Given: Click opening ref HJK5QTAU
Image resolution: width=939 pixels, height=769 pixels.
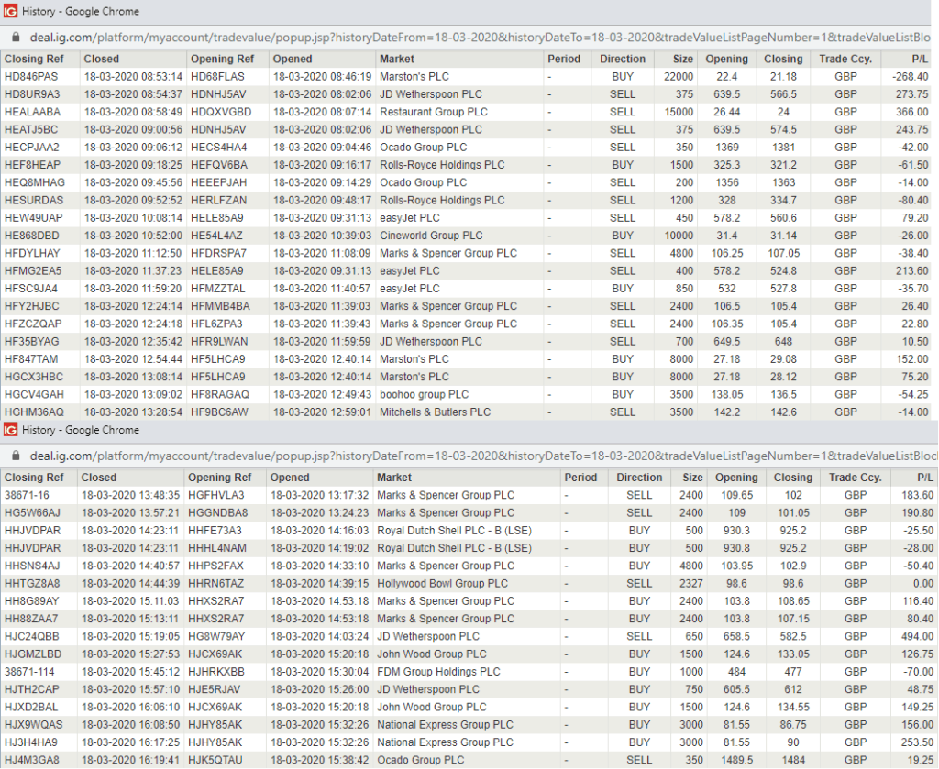Looking at the screenshot, I should pos(215,760).
